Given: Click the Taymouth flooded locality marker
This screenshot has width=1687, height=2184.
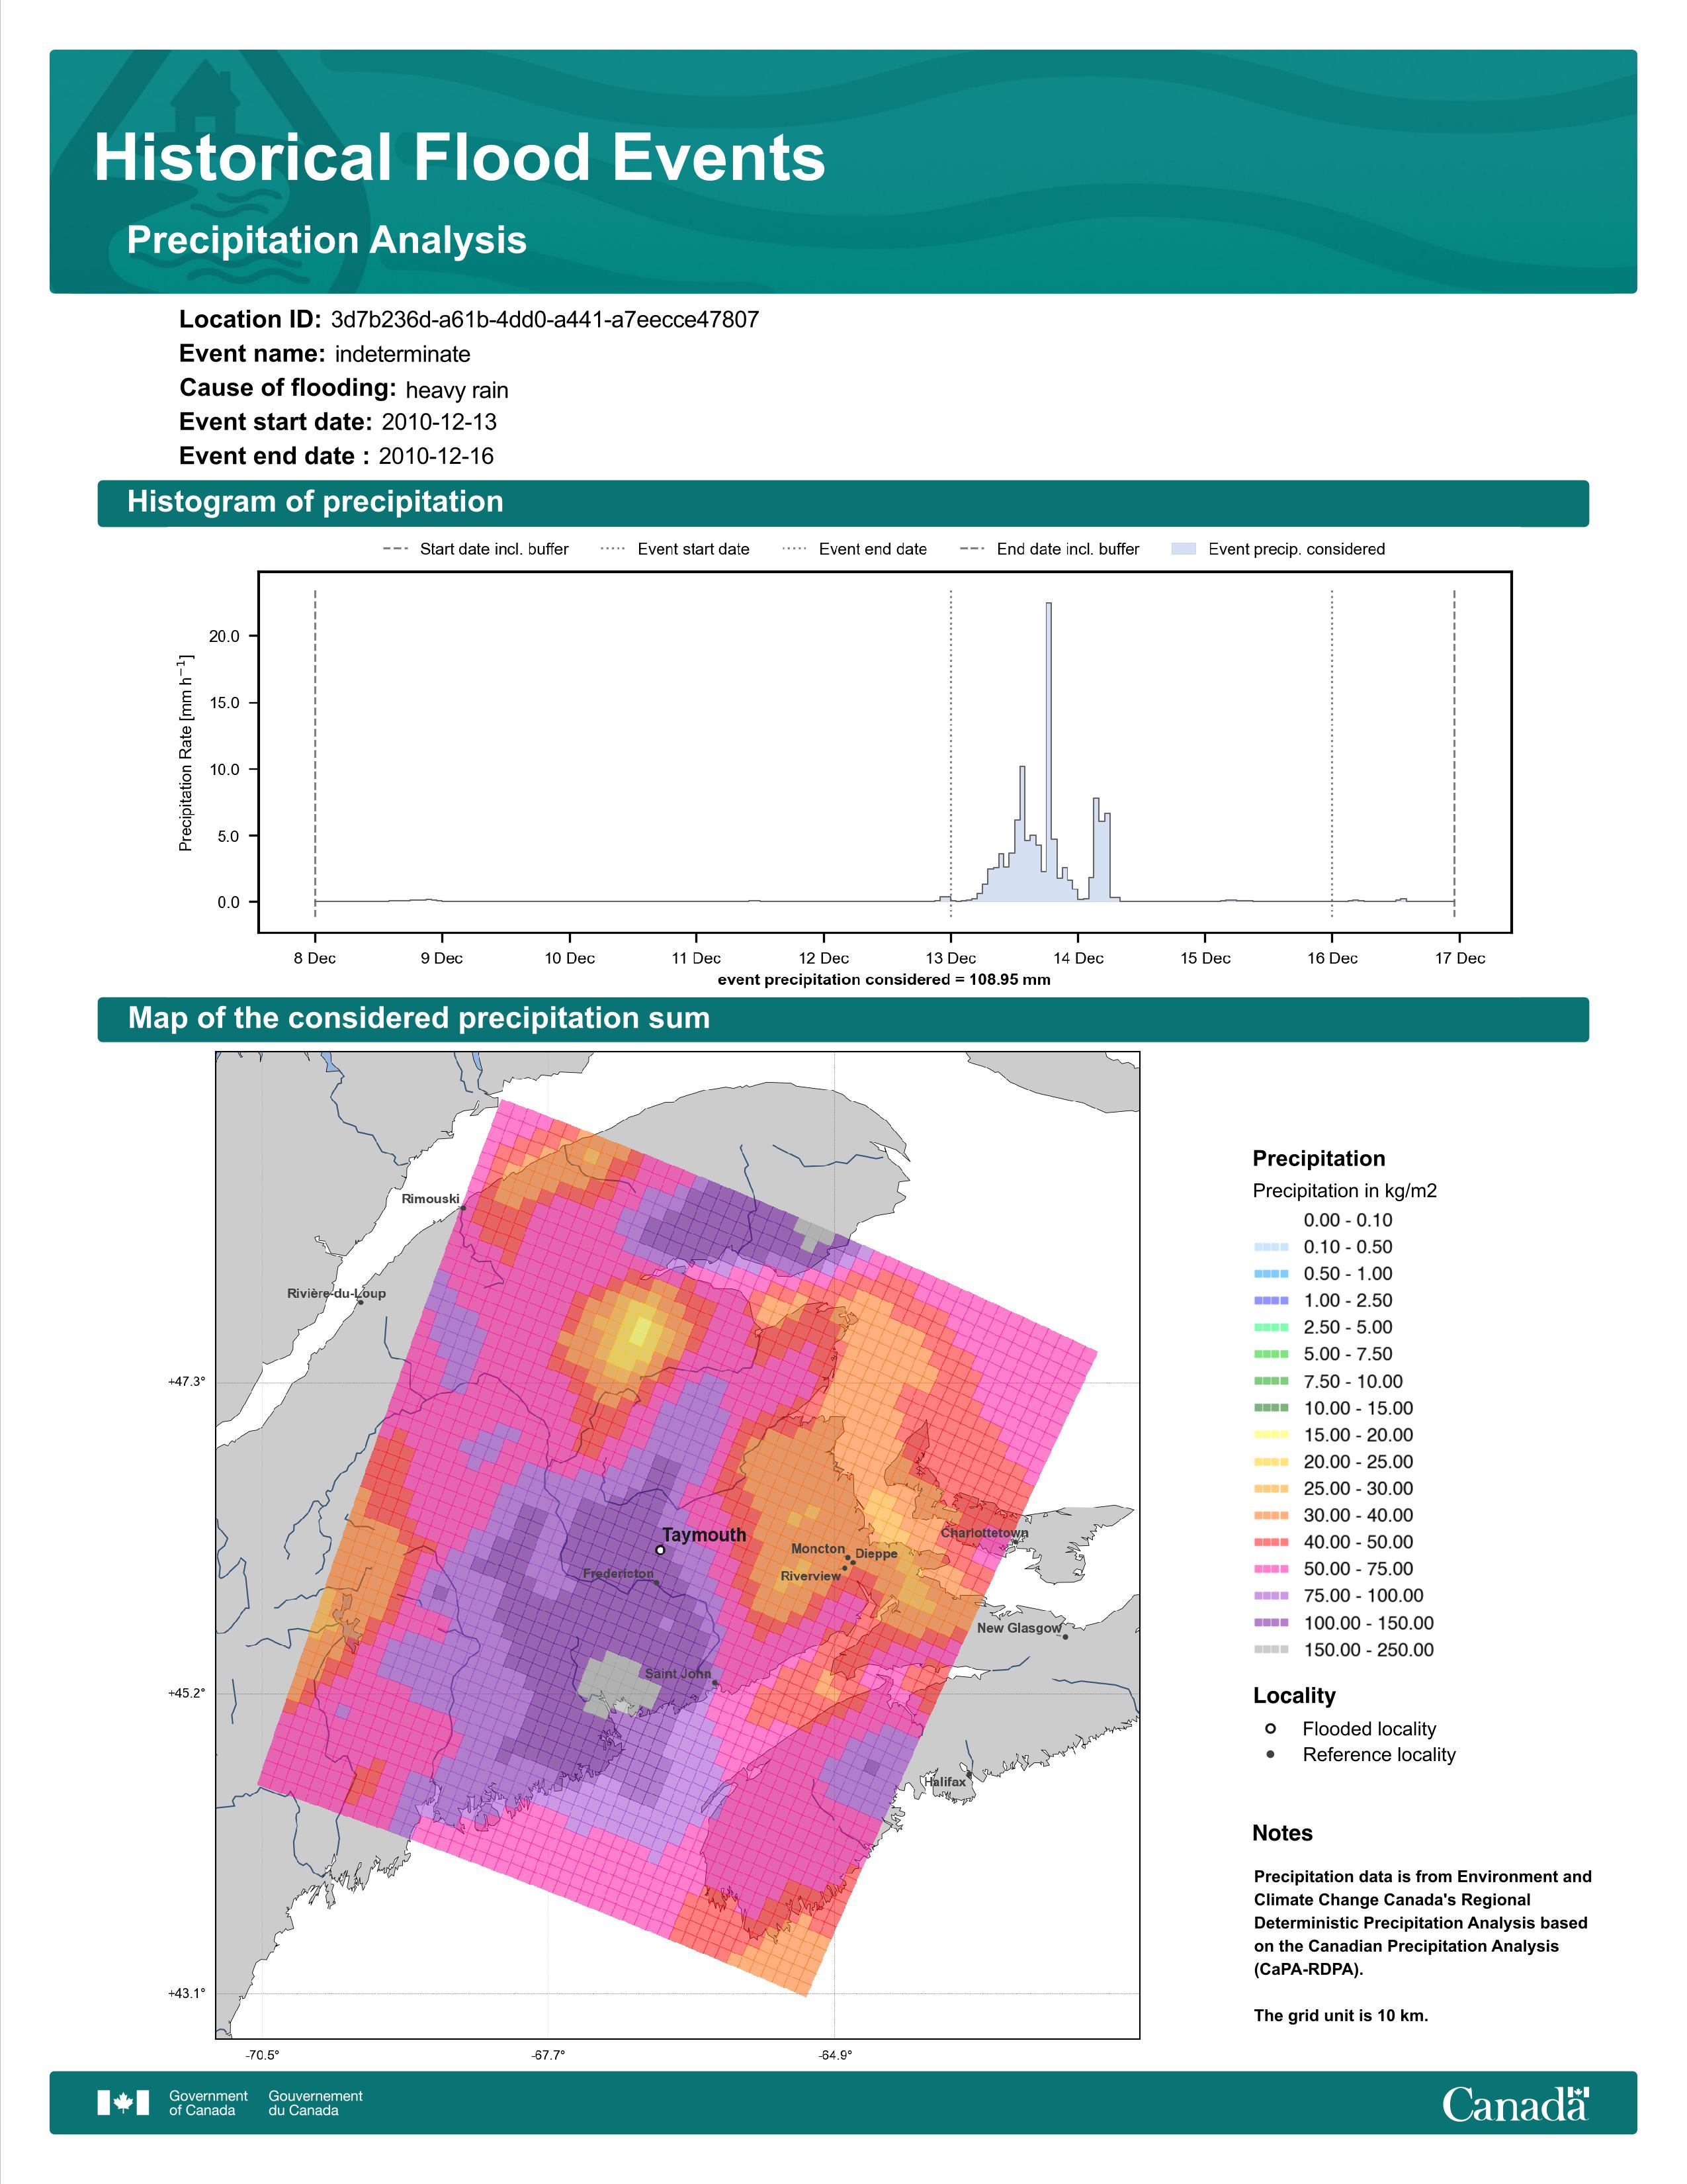Looking at the screenshot, I should pyautogui.click(x=660, y=1550).
